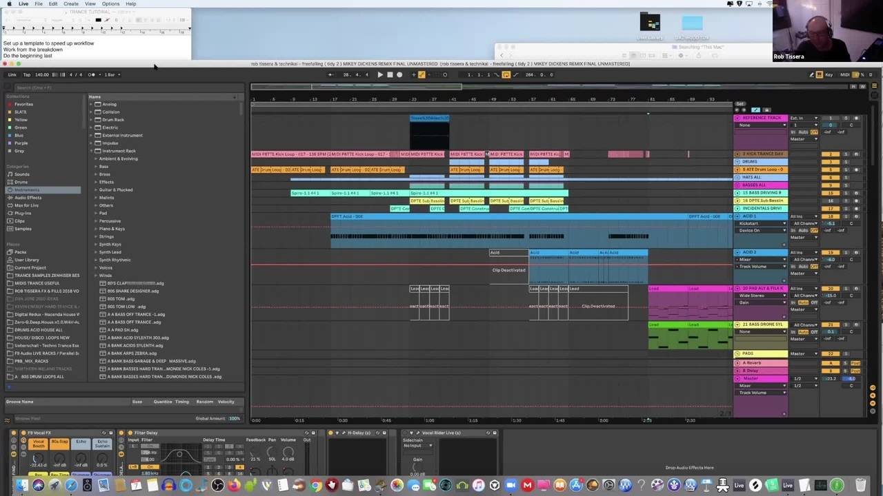The width and height of the screenshot is (883, 496).
Task: Click the Tap tempo button
Action: pos(27,74)
